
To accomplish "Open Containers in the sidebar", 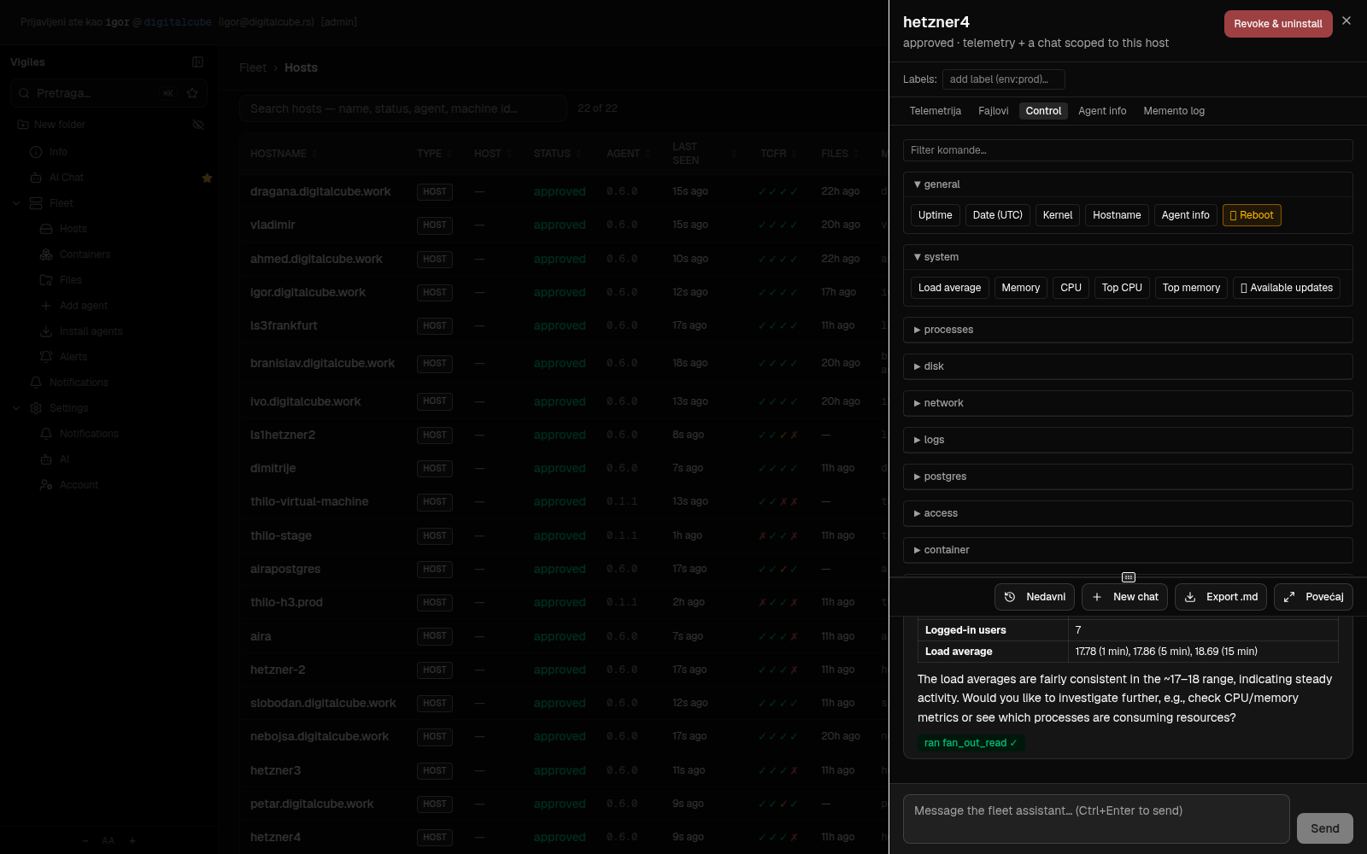I will pos(85,254).
